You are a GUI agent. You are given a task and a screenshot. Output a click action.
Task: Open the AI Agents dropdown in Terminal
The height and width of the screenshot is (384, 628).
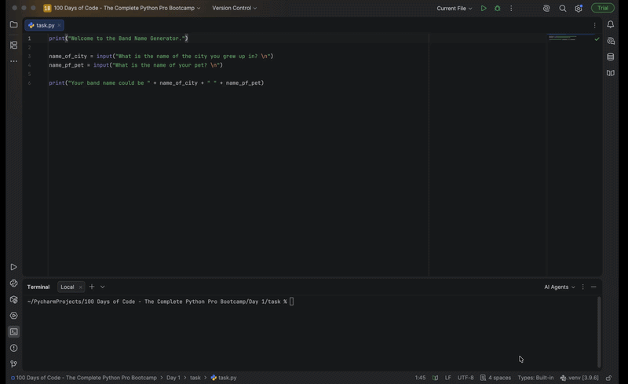tap(560, 287)
